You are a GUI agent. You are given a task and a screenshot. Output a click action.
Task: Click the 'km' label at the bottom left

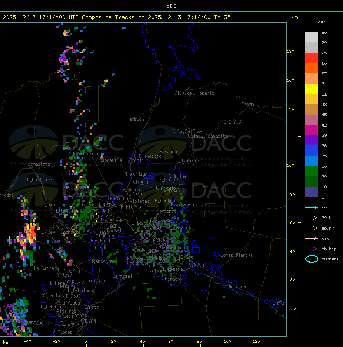tap(6, 342)
